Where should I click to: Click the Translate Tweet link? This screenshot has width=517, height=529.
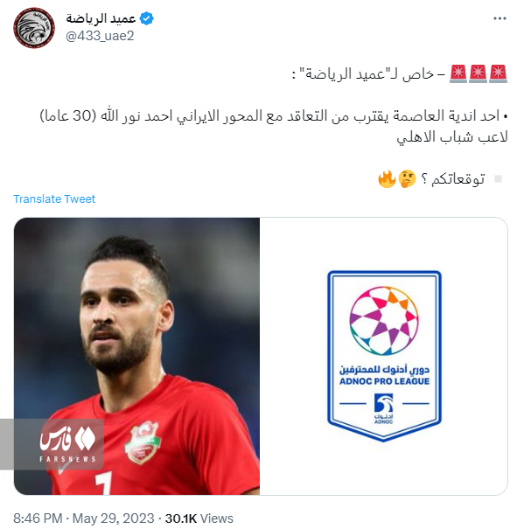54,198
